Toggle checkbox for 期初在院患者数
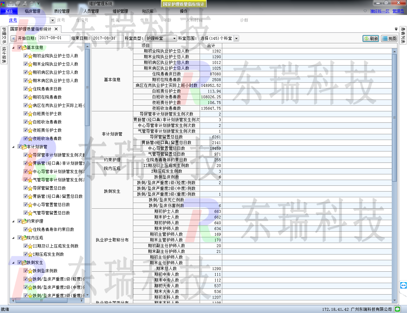Image resolution: width=407 pixels, height=313 pixels. pos(26,97)
